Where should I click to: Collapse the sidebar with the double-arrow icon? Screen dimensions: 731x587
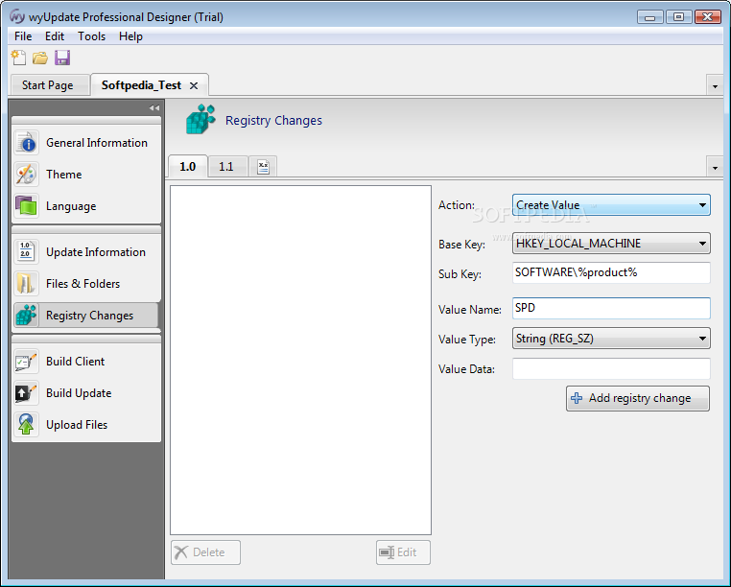tap(153, 107)
